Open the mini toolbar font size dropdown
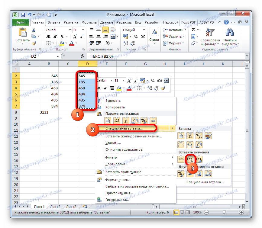262x228 pixels. click(124, 81)
